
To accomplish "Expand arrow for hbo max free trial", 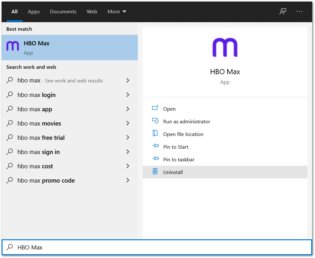I will (128, 138).
